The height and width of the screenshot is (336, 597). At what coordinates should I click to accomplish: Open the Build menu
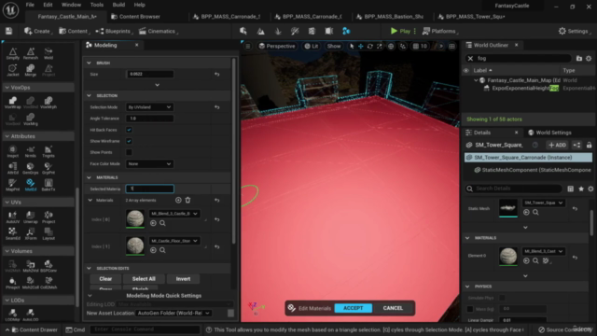[x=118, y=5]
